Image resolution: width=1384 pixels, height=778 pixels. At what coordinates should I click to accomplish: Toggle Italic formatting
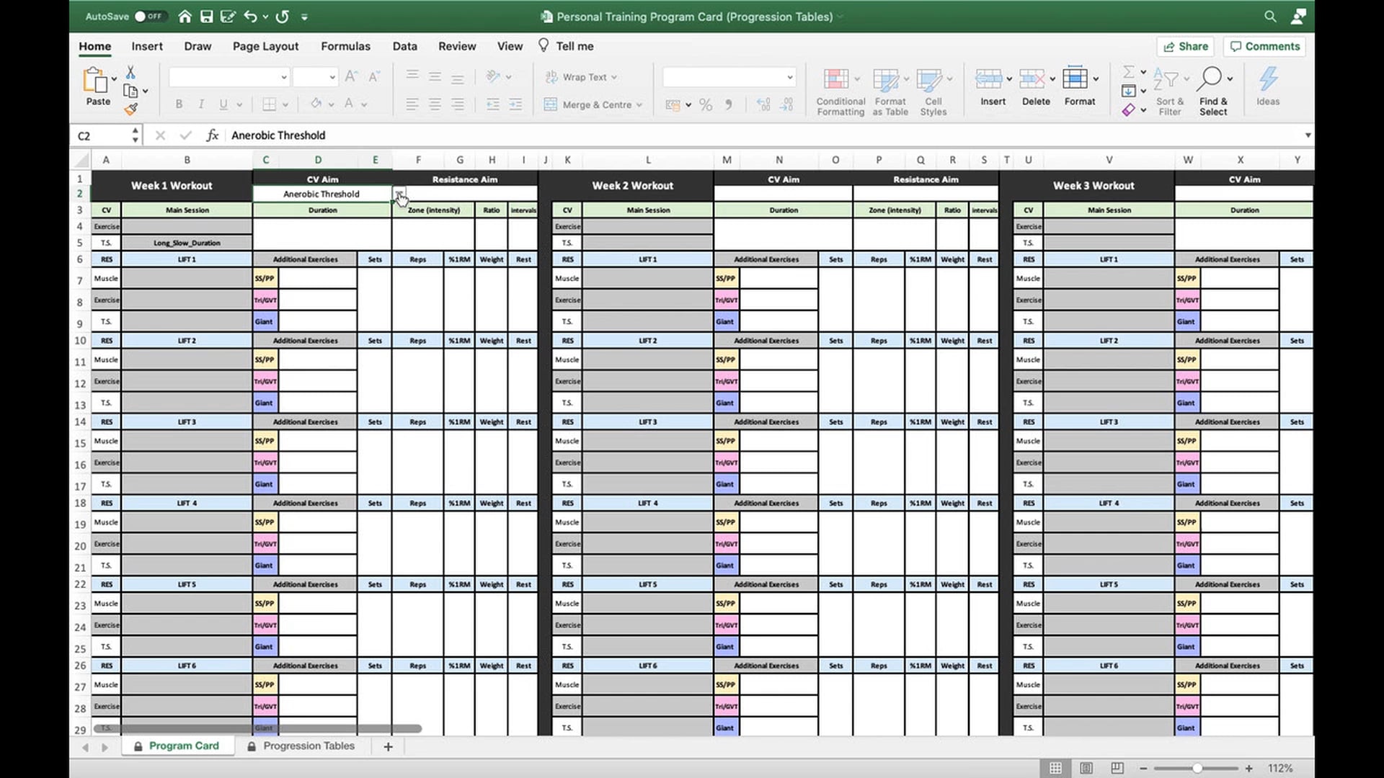[201, 104]
